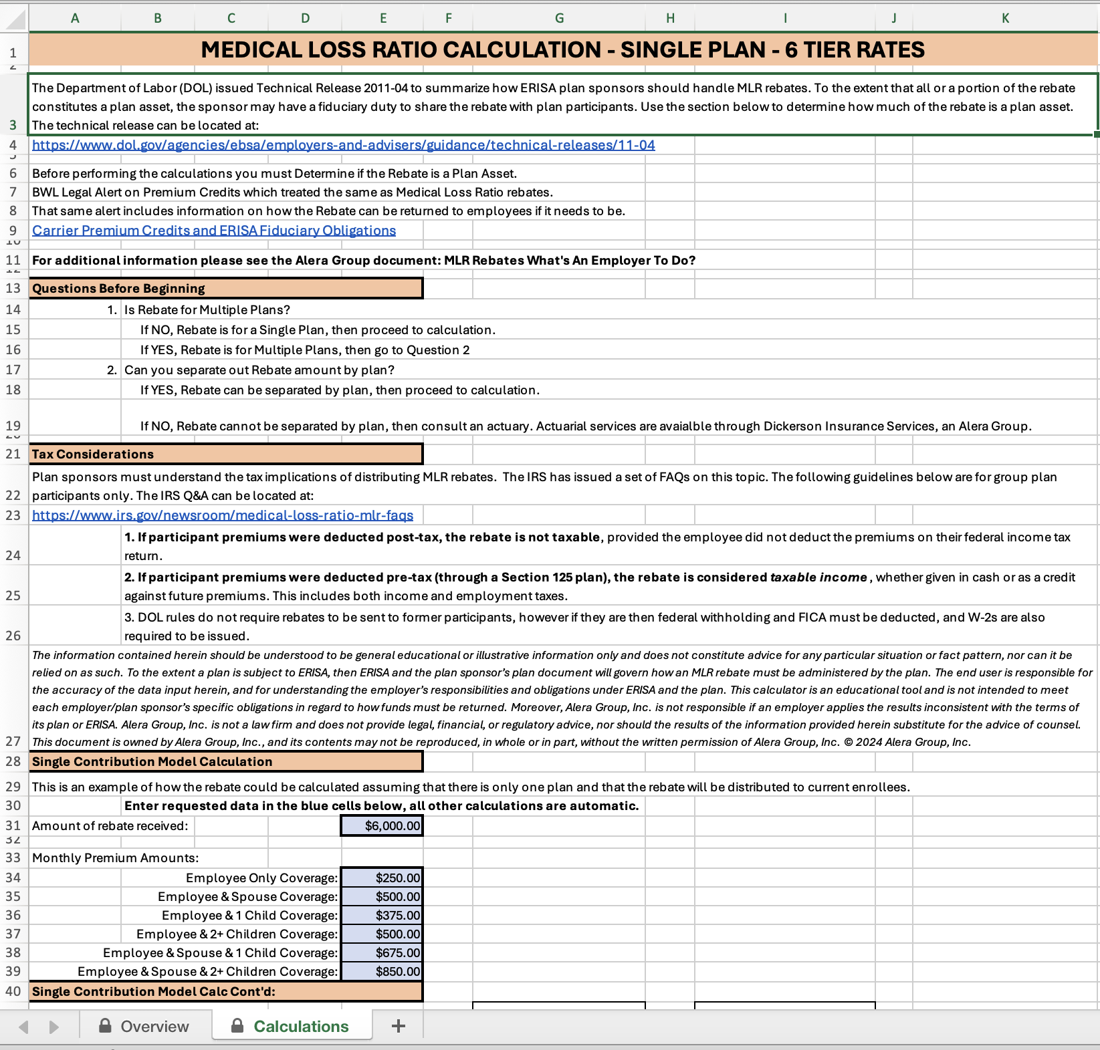Select column G header
Screen dimensions: 1100x1050
pos(559,18)
